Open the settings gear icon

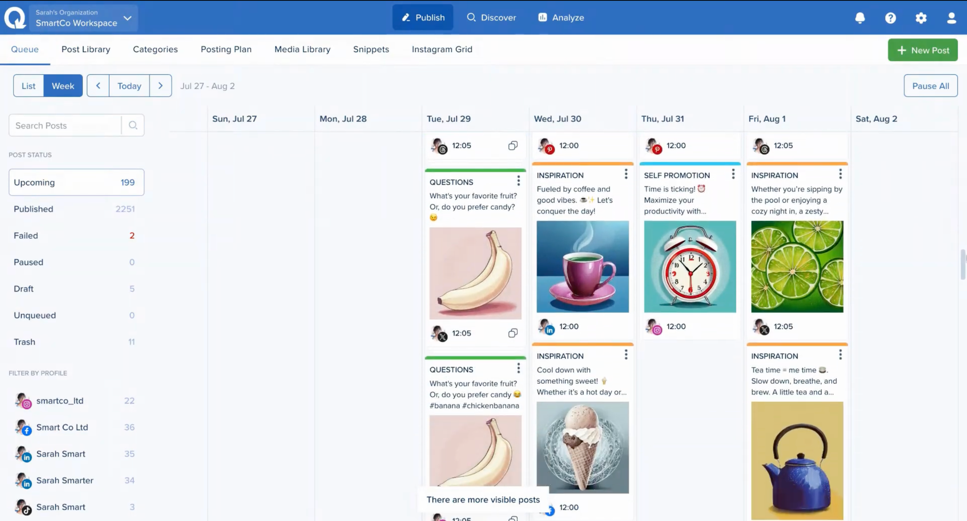[921, 18]
